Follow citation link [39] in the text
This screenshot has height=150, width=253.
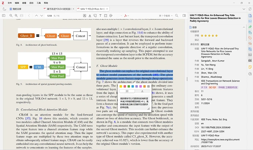[106, 40]
